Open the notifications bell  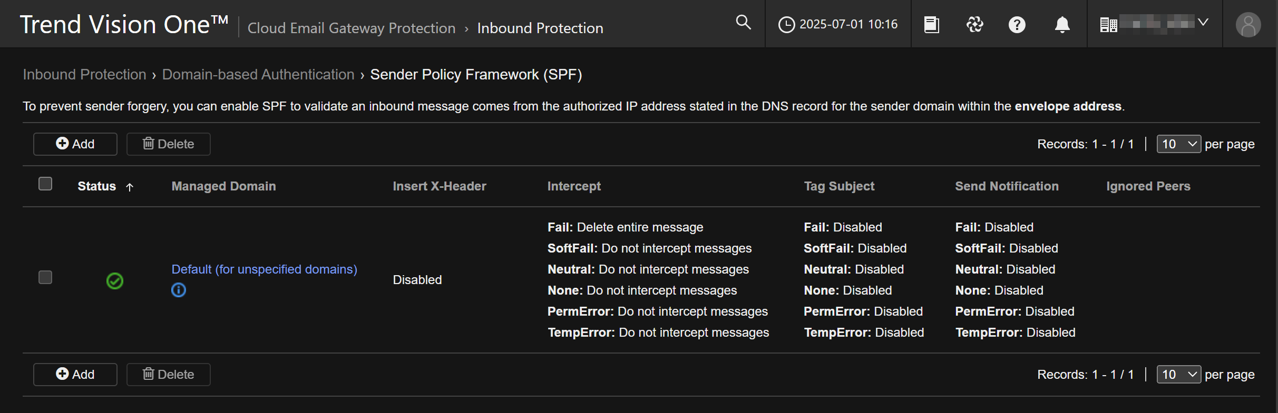tap(1062, 25)
